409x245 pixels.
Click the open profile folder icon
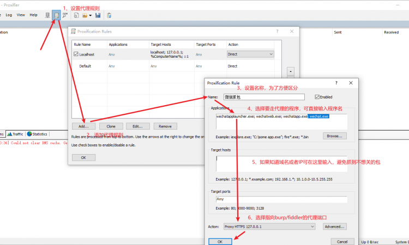coord(85,16)
